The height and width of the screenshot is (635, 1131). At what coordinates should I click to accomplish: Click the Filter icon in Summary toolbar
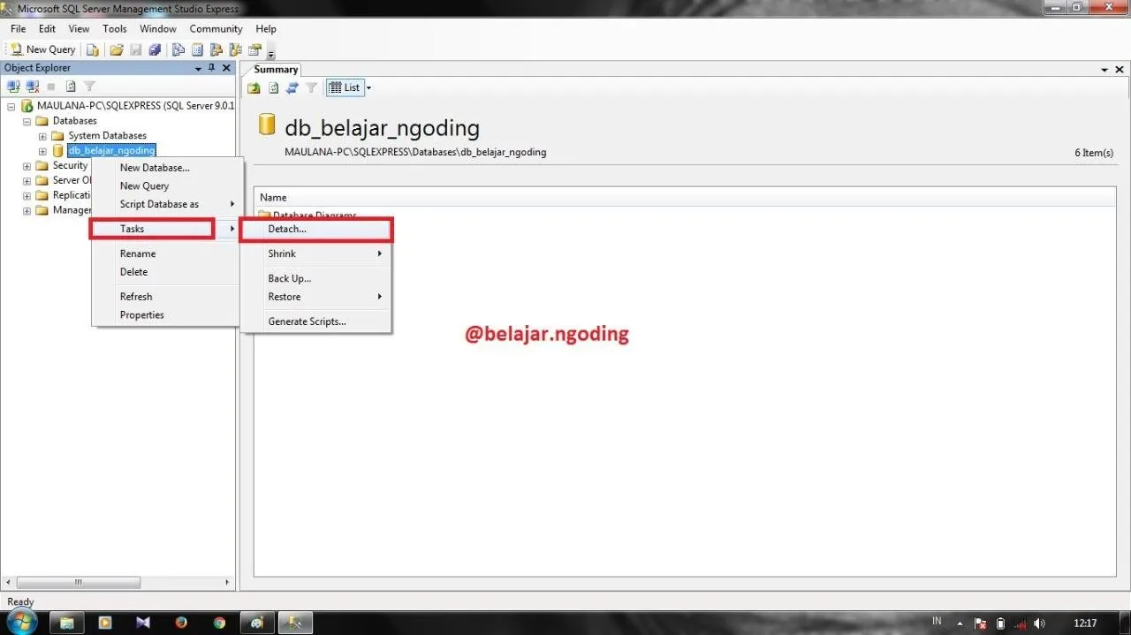tap(311, 87)
